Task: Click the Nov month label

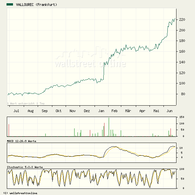Action: (x=72, y=111)
